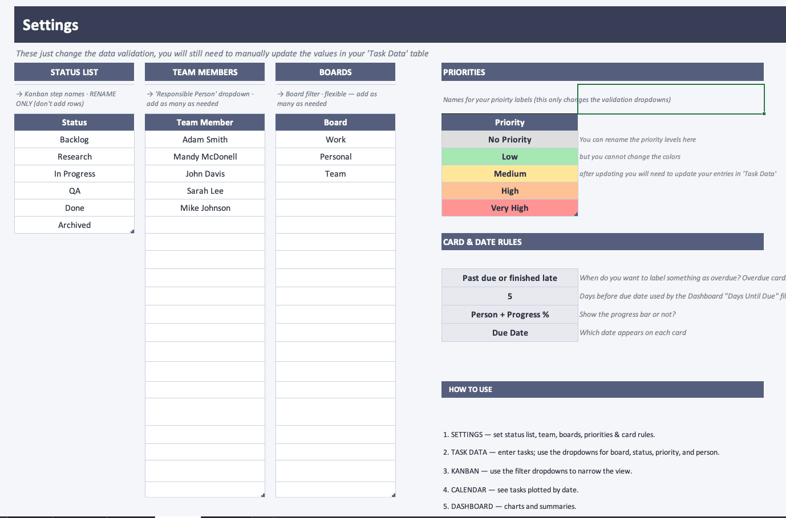This screenshot has width=786, height=518.
Task: Click the Mandy McDonell cell
Action: pyautogui.click(x=205, y=157)
